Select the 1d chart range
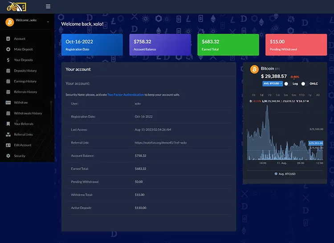The width and height of the screenshot is (334, 243). (261, 95)
